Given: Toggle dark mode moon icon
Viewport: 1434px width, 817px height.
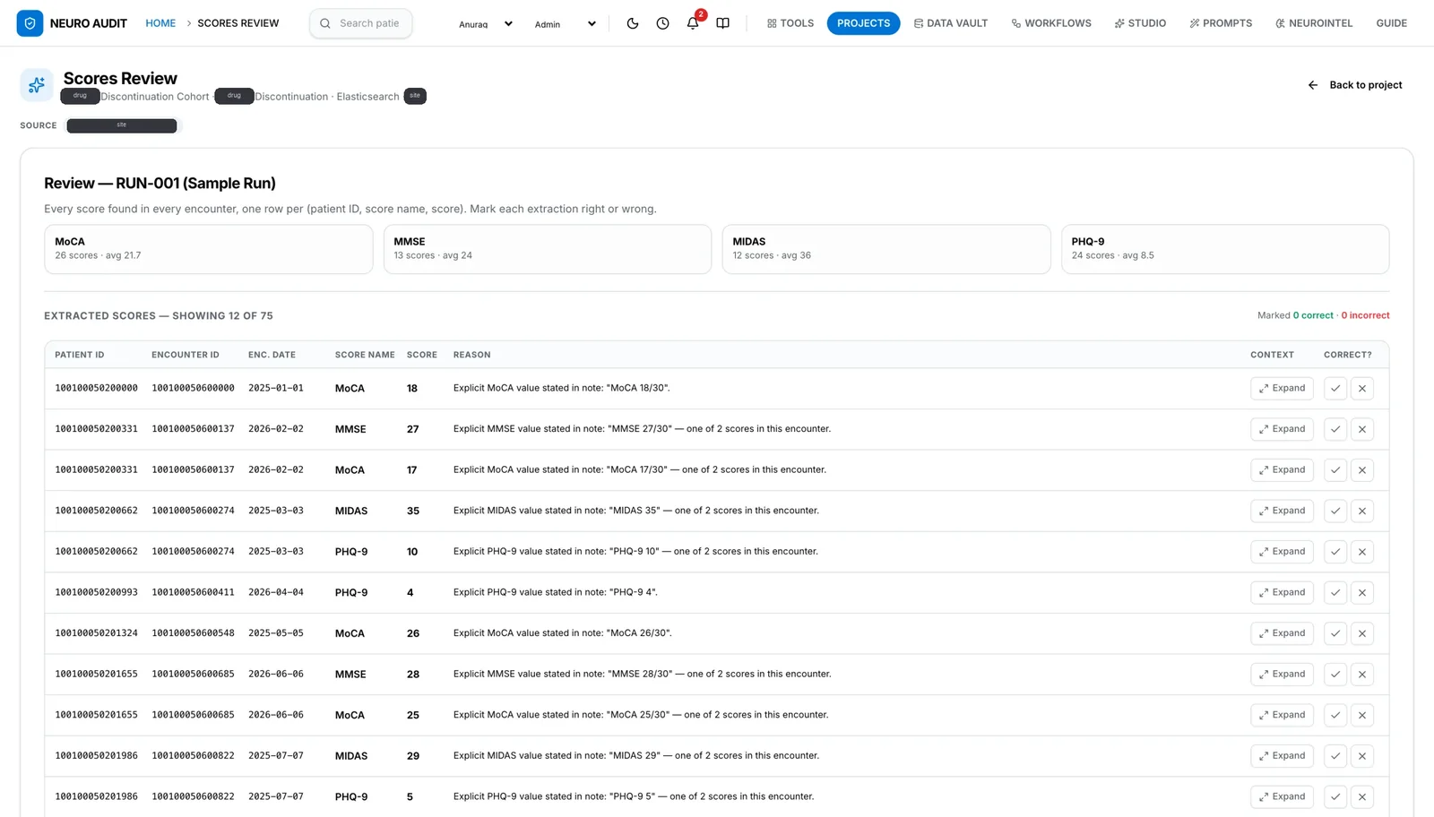Looking at the screenshot, I should click(633, 23).
